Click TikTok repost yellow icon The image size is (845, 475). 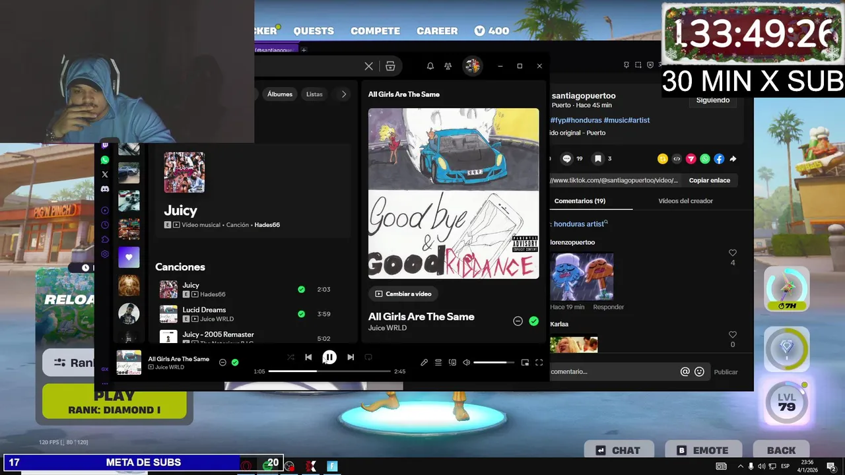[x=663, y=159]
